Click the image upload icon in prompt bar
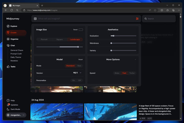184x123 pixels. pyautogui.click(x=35, y=19)
